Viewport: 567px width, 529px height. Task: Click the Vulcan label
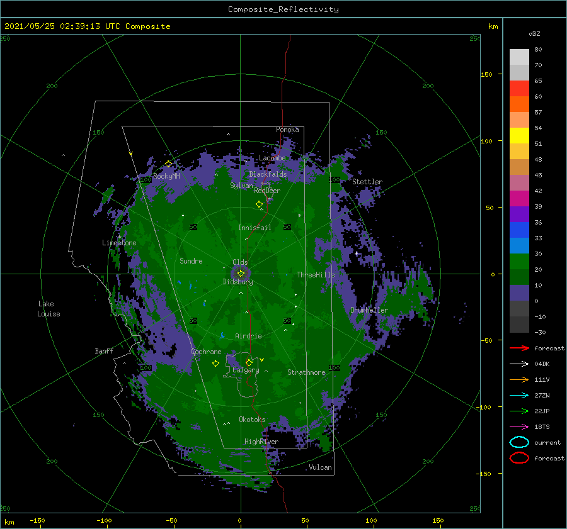(x=321, y=467)
